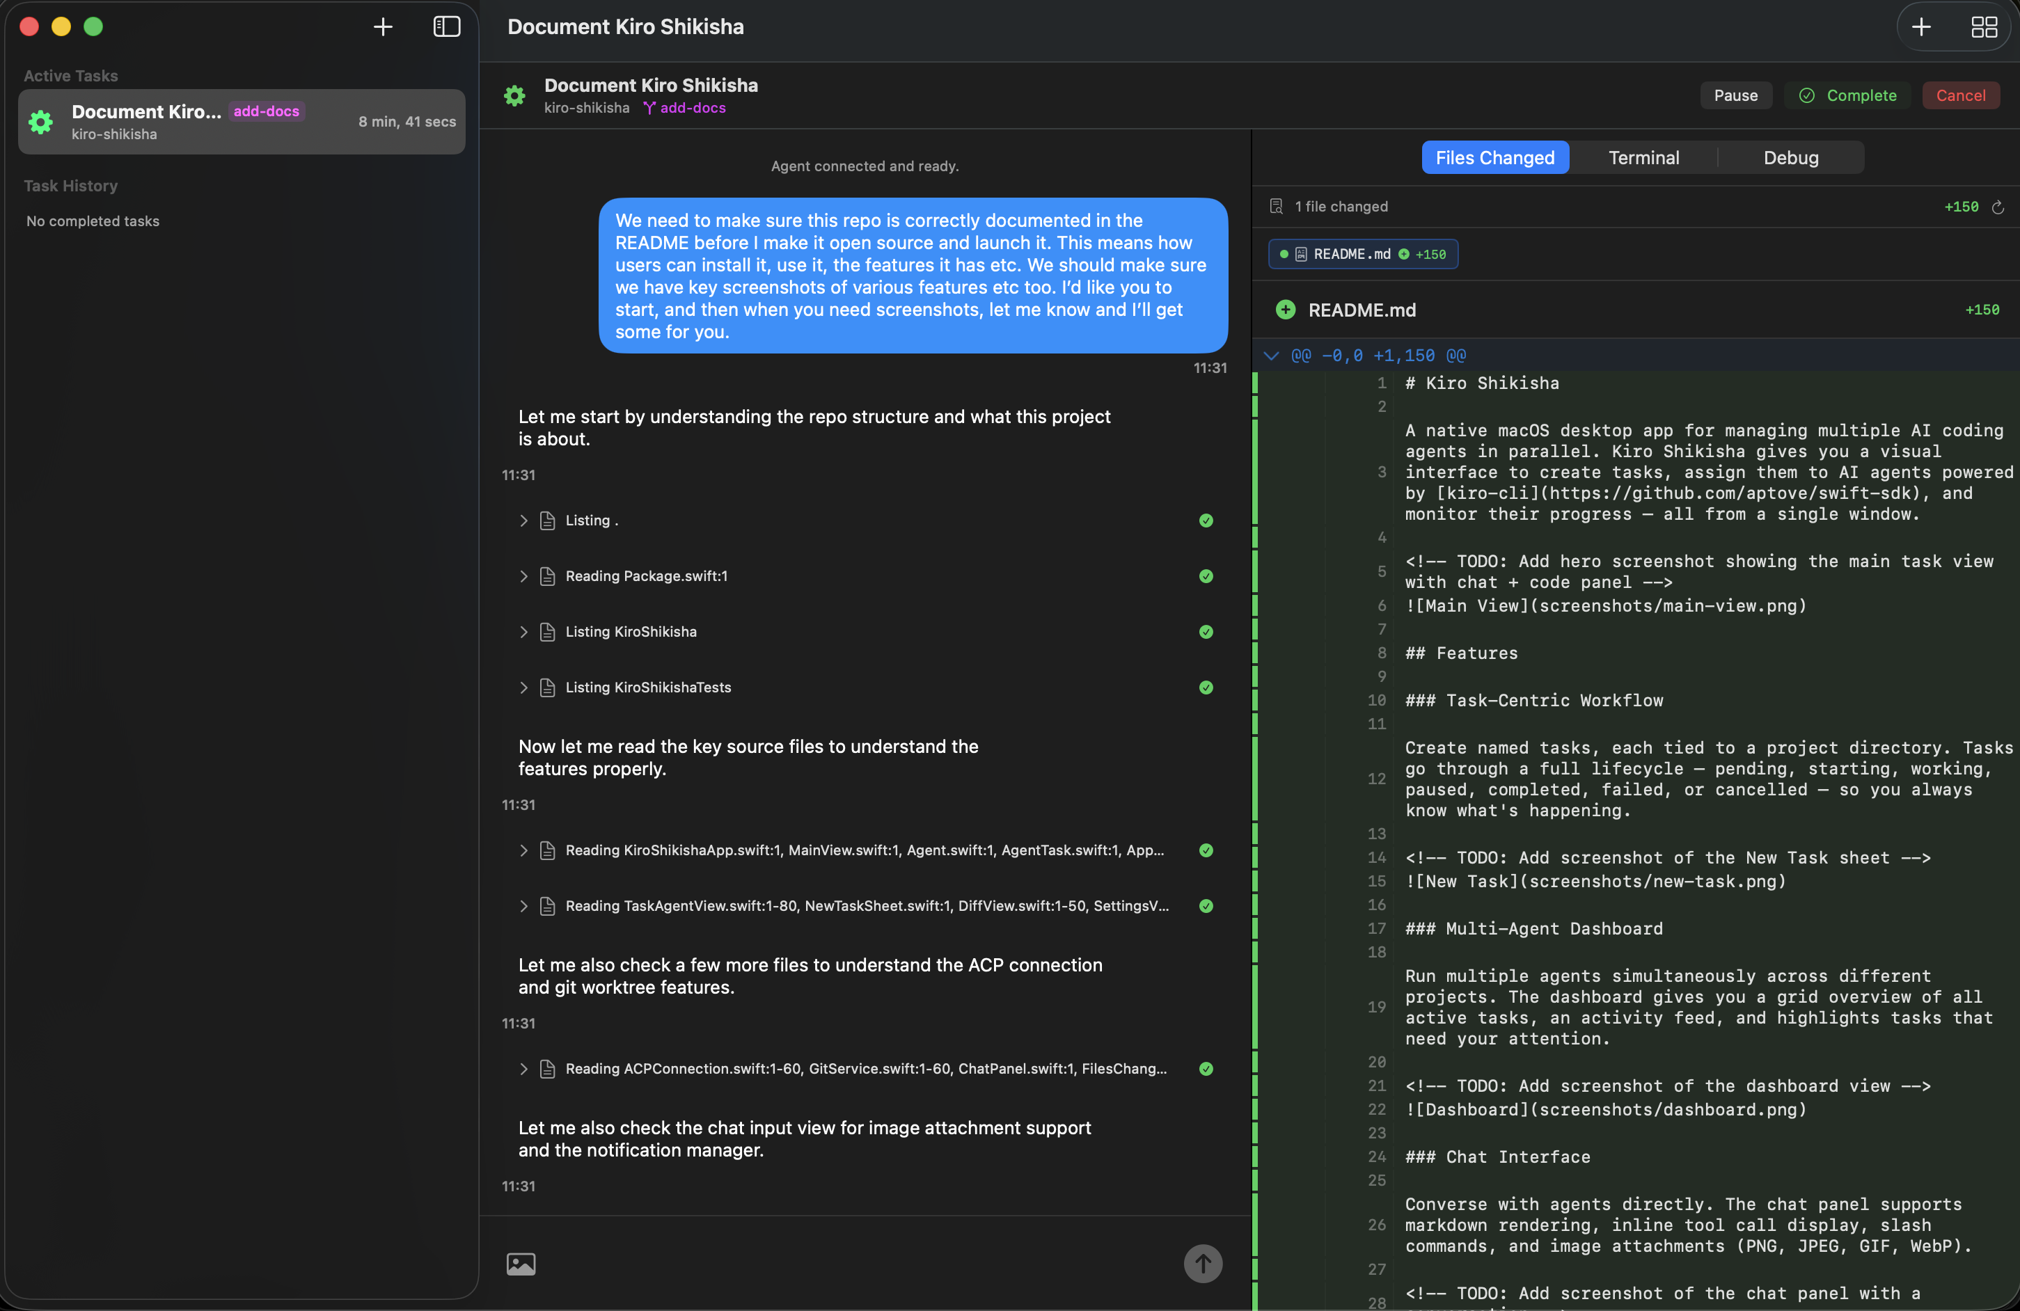
Task: Click the '## Features' line in diff
Action: tap(1460, 653)
